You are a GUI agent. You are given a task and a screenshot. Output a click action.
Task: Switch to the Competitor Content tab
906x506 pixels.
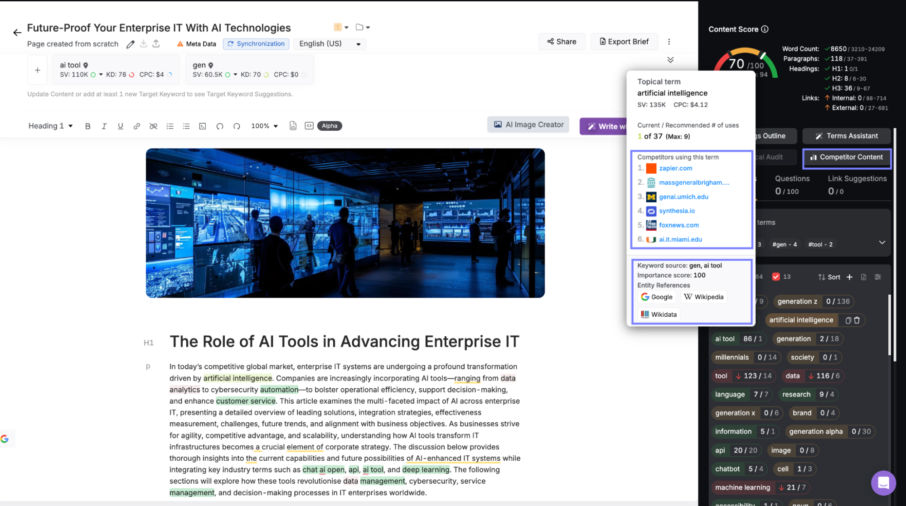[x=846, y=158]
